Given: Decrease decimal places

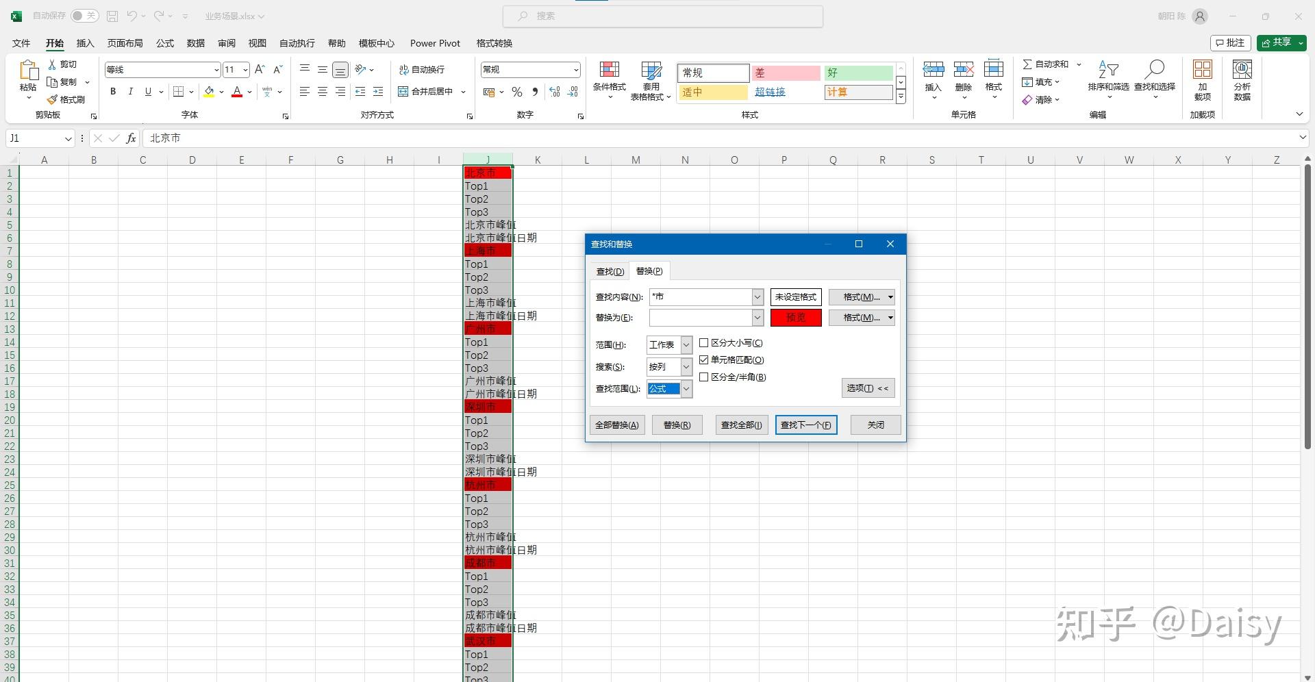Looking at the screenshot, I should point(573,92).
